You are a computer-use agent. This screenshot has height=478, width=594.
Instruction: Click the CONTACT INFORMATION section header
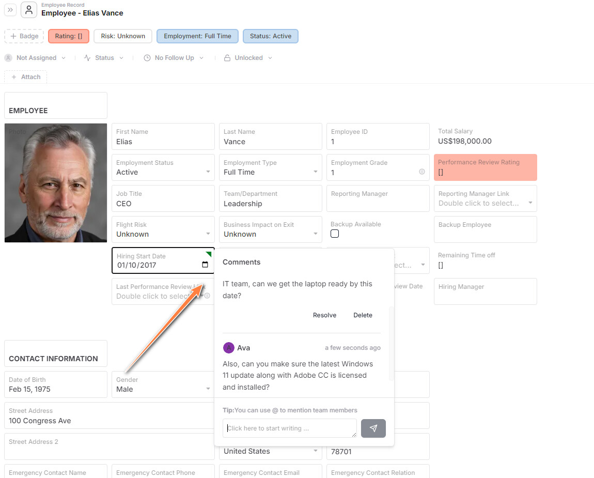pos(56,353)
